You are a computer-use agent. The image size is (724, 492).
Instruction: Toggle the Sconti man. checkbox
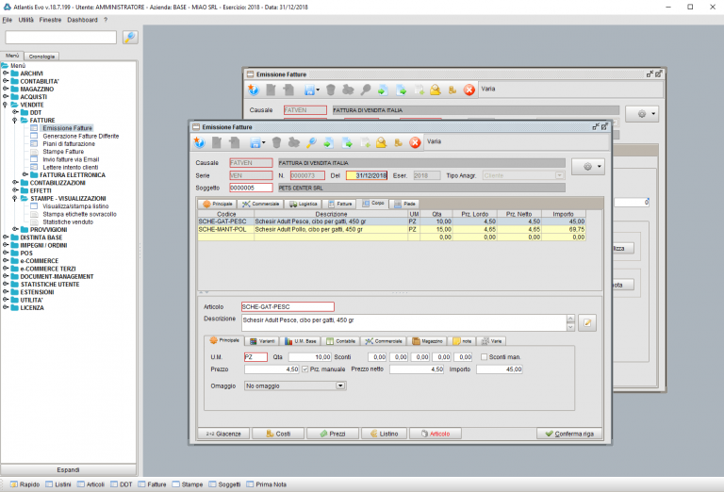click(484, 357)
